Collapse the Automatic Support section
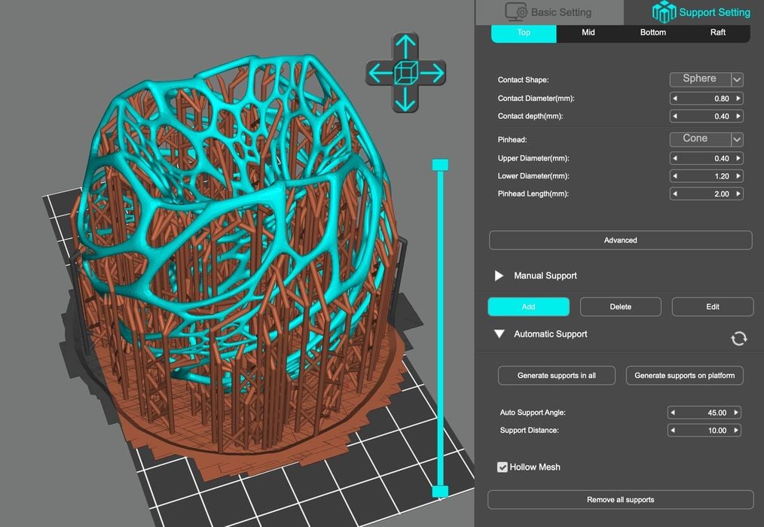This screenshot has height=527, width=764. pyautogui.click(x=499, y=334)
